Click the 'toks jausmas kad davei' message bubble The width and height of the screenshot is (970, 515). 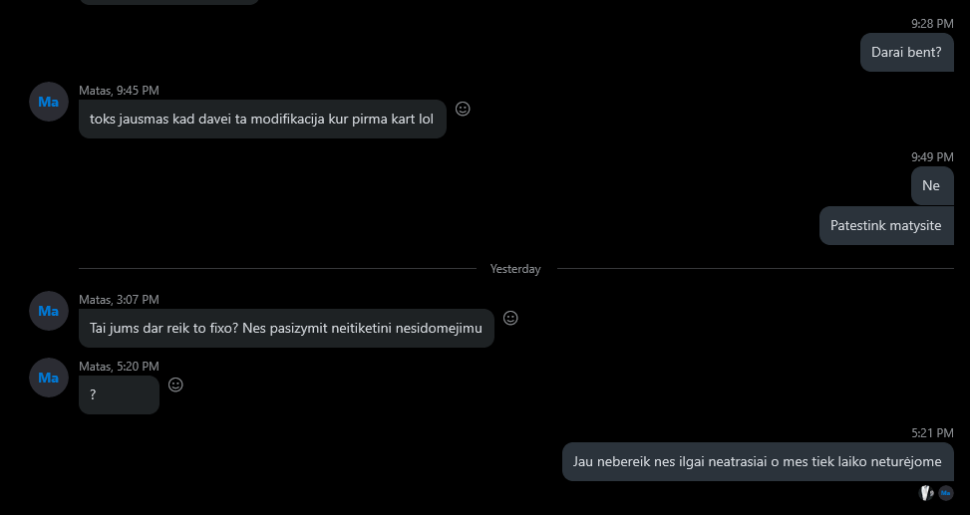(262, 120)
